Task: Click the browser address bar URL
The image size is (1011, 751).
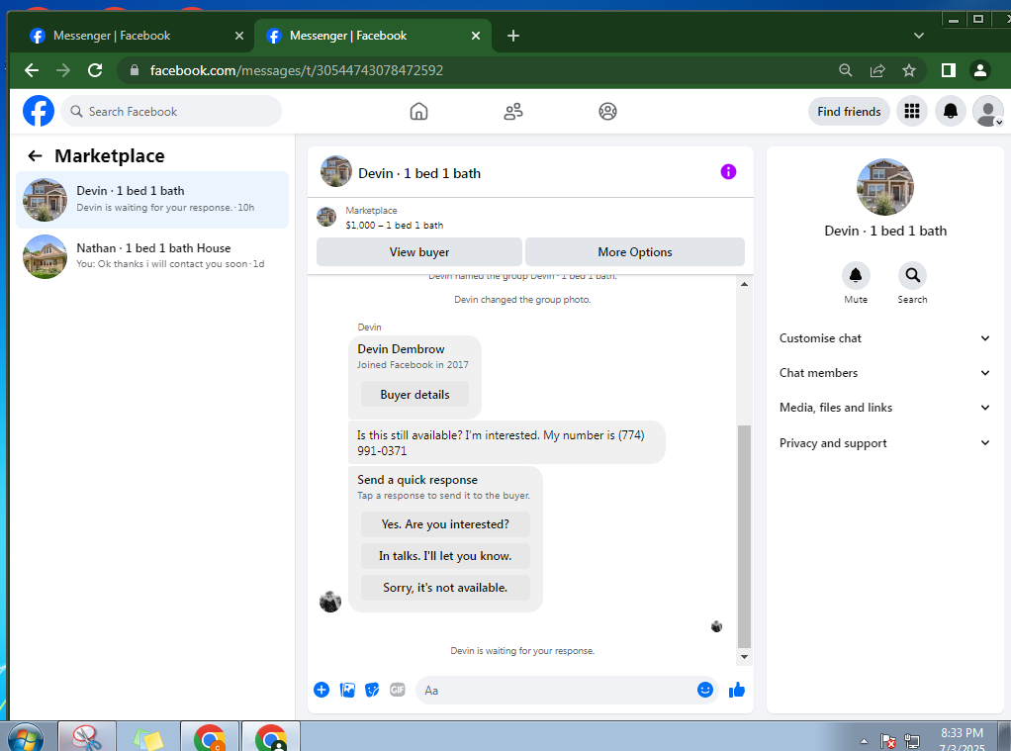Action: (x=297, y=70)
